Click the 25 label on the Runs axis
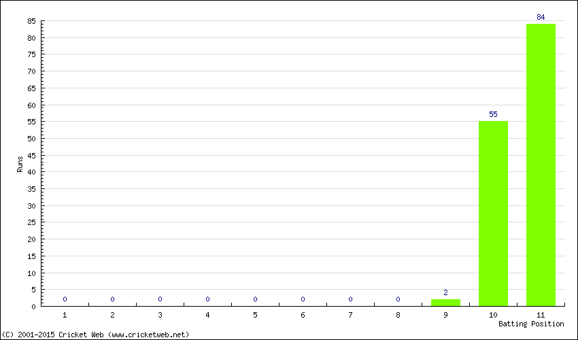The height and width of the screenshot is (340, 578). click(31, 222)
